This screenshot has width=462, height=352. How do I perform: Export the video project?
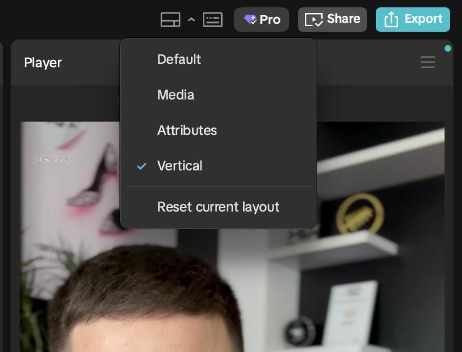(x=412, y=20)
